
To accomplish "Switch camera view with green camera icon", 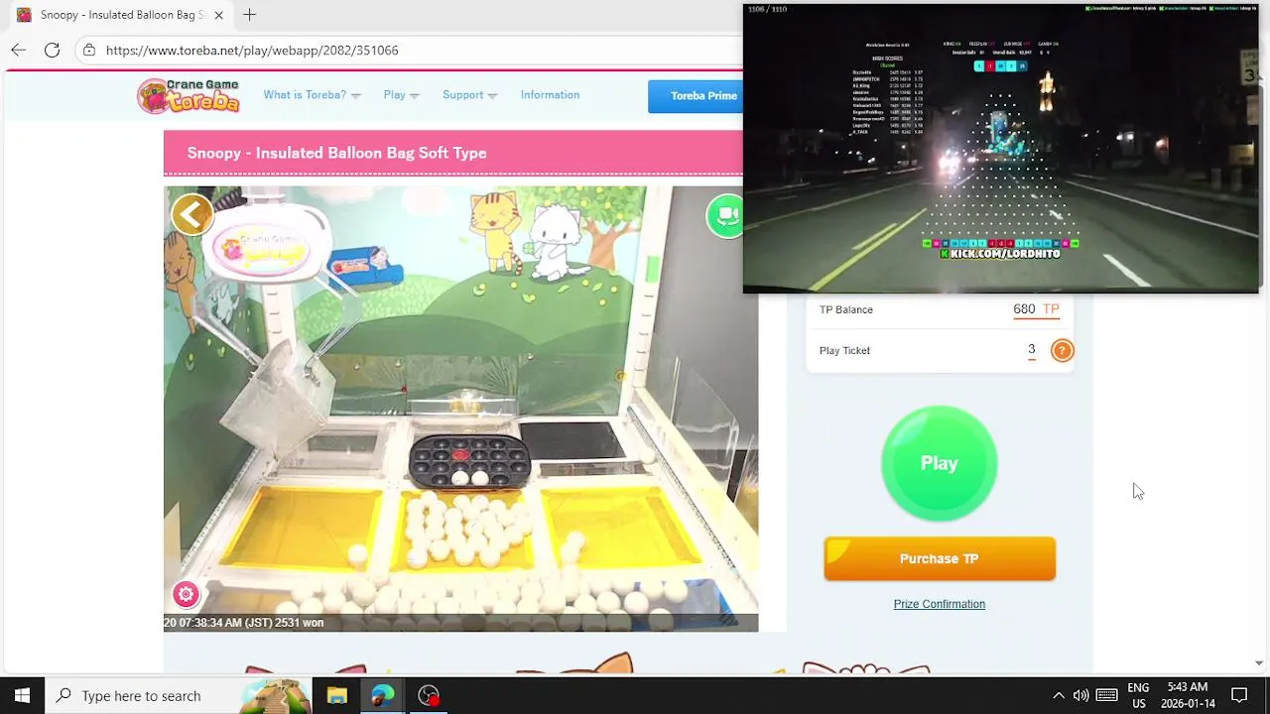I will pos(725,215).
